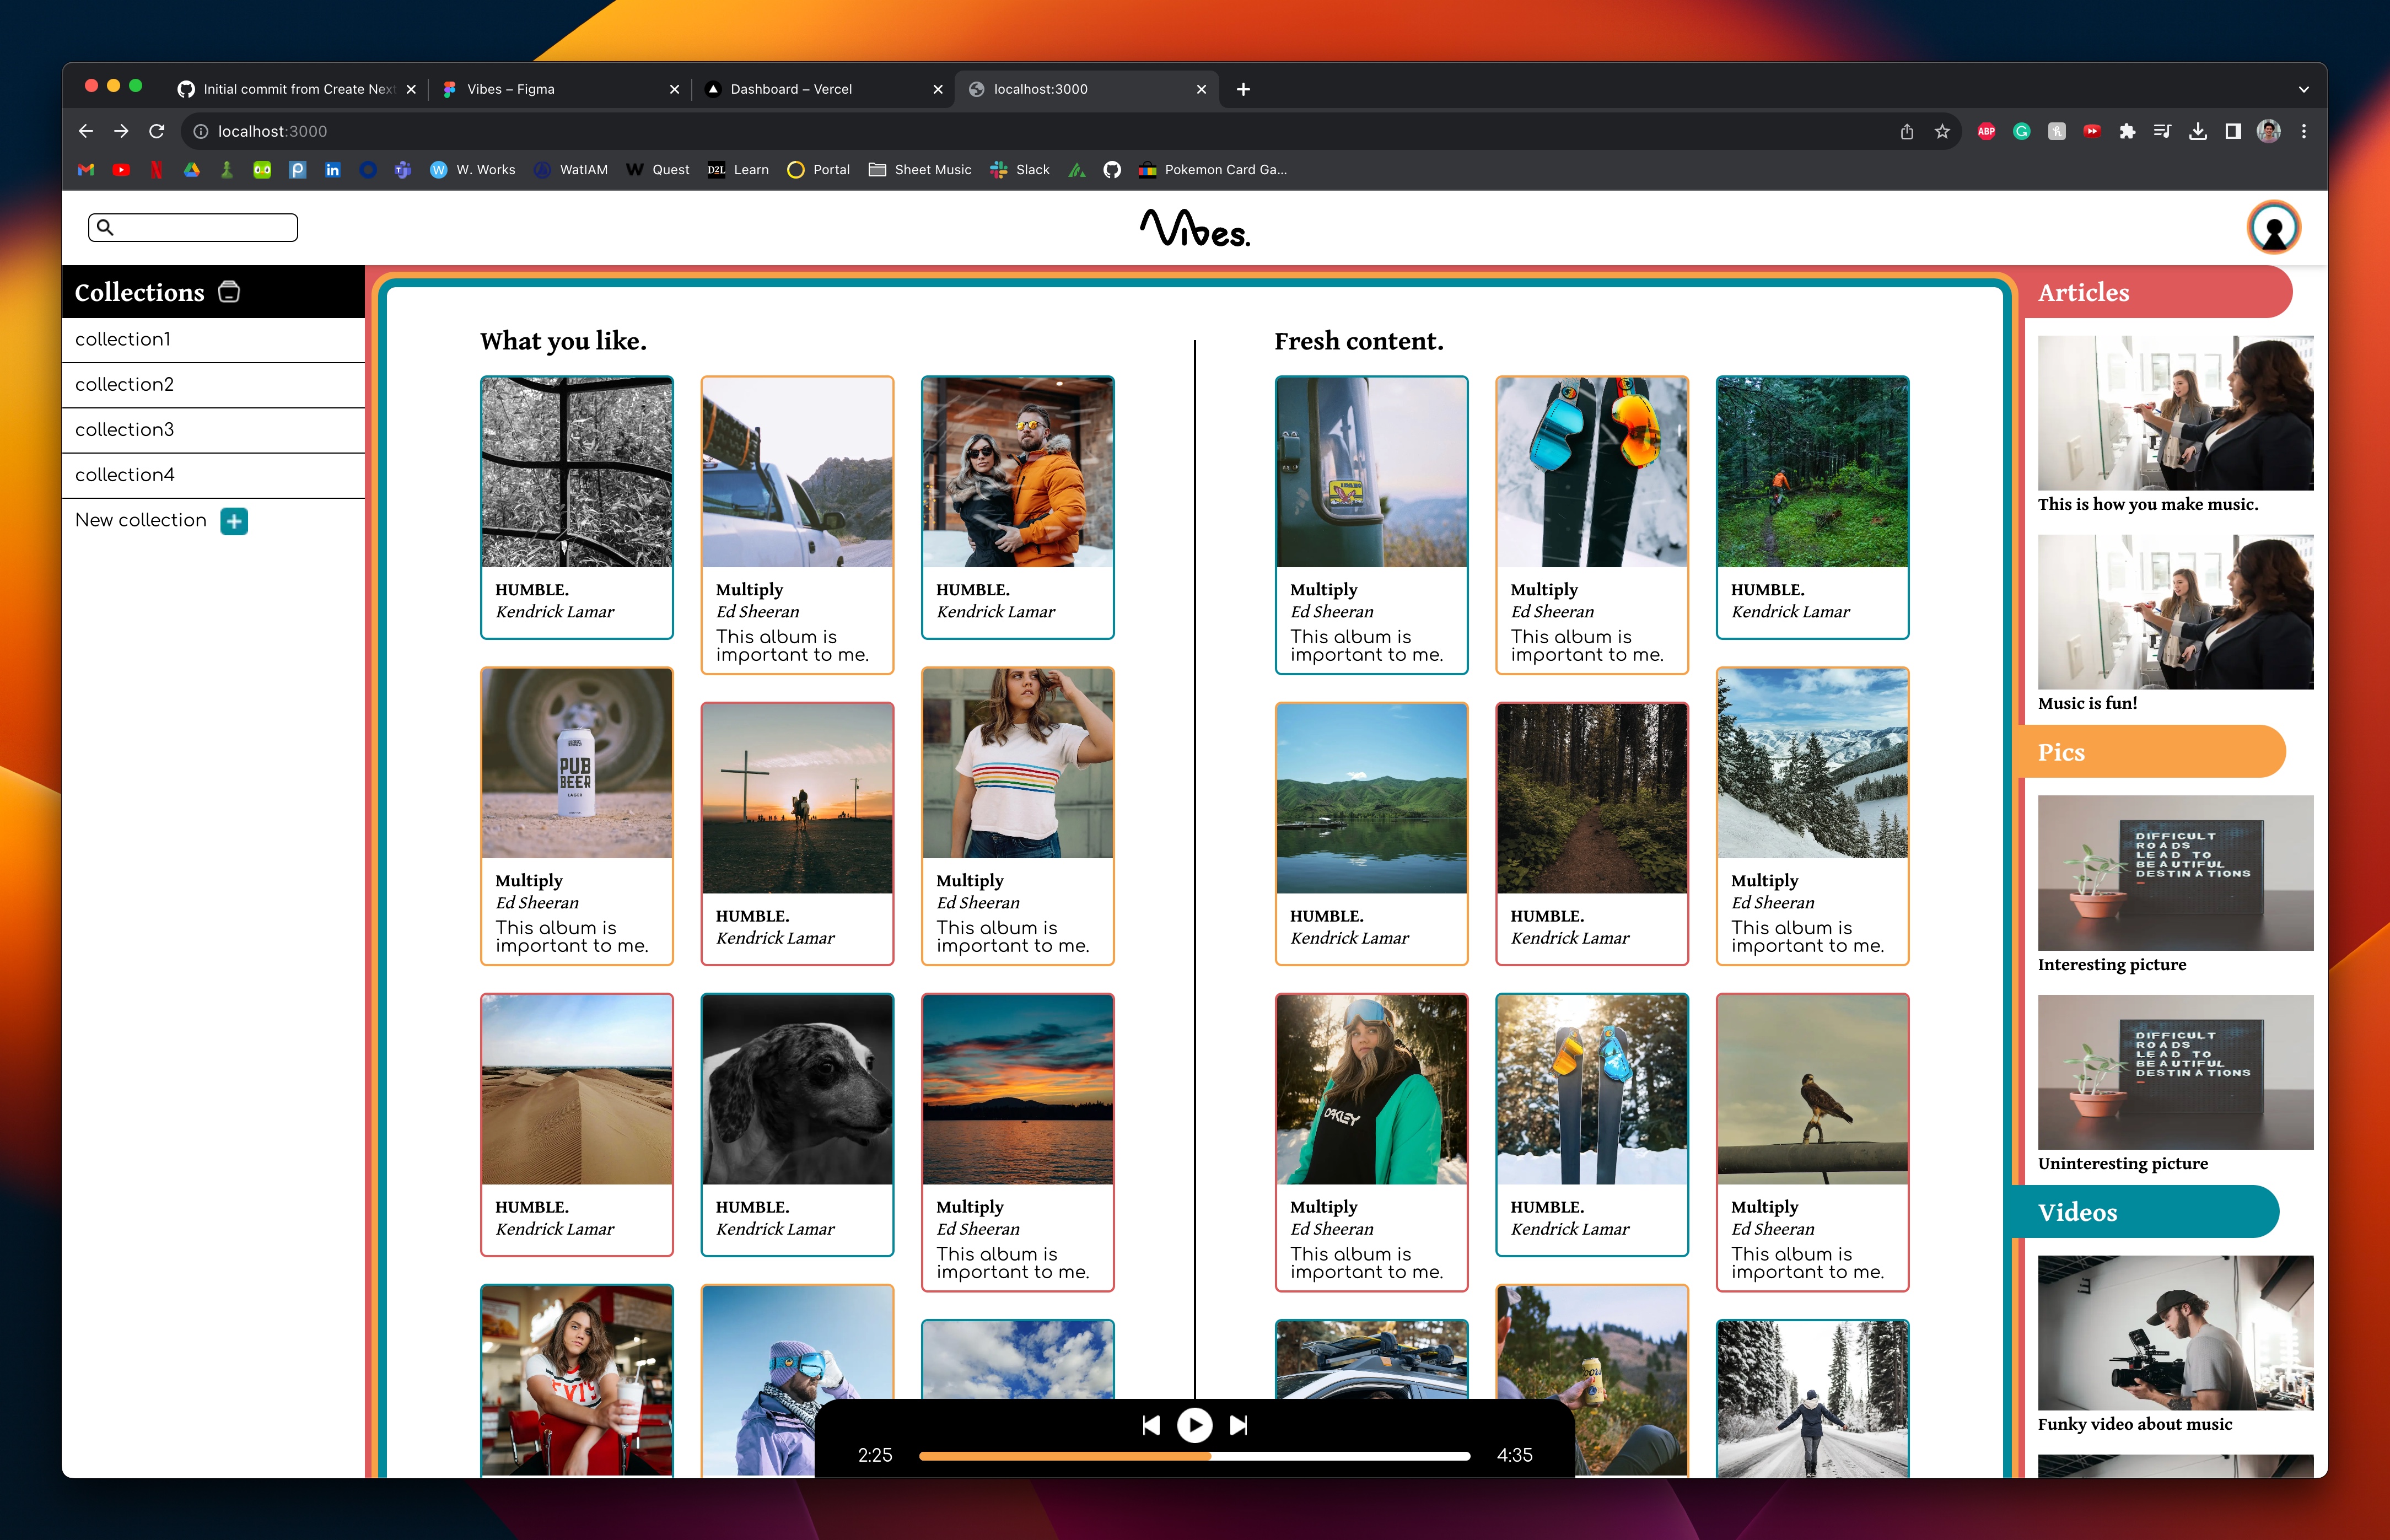Click the Vibes logo
The width and height of the screenshot is (2390, 1540).
coord(1194,228)
